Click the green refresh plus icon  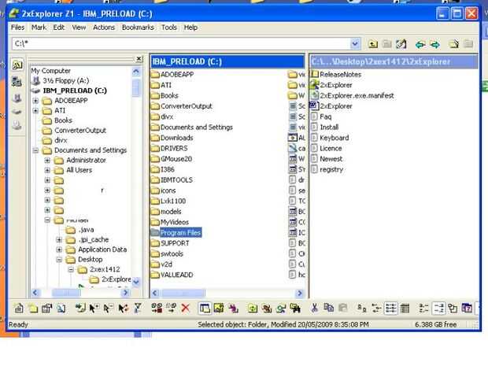(253, 308)
